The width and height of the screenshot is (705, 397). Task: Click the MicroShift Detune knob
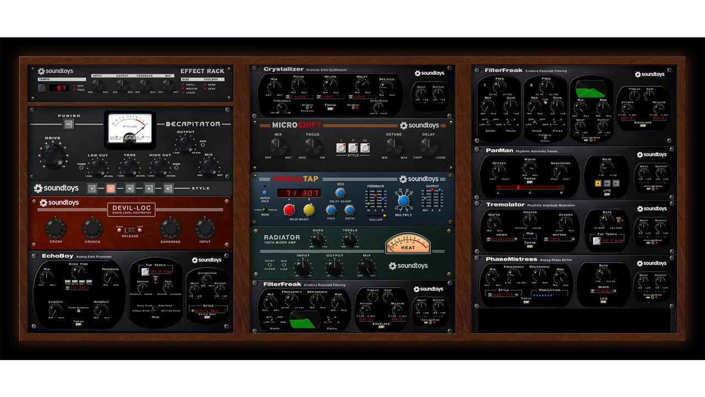tap(393, 146)
